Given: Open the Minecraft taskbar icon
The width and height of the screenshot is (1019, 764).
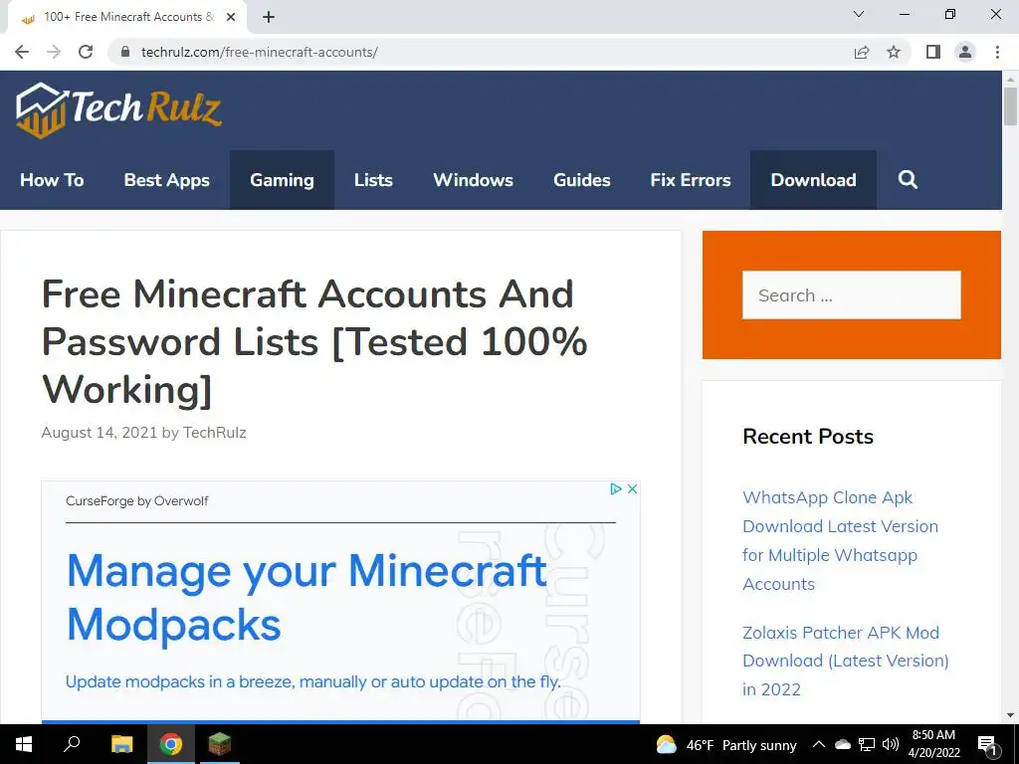Looking at the screenshot, I should click(220, 744).
